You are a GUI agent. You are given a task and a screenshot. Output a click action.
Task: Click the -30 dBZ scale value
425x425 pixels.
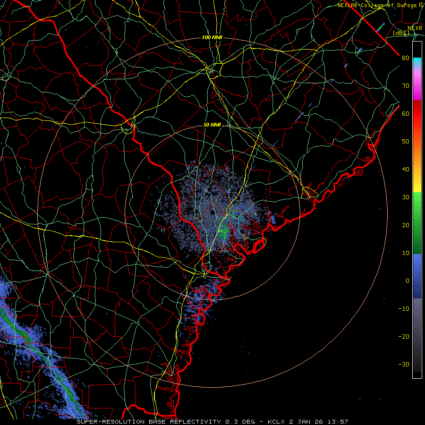tap(404, 364)
